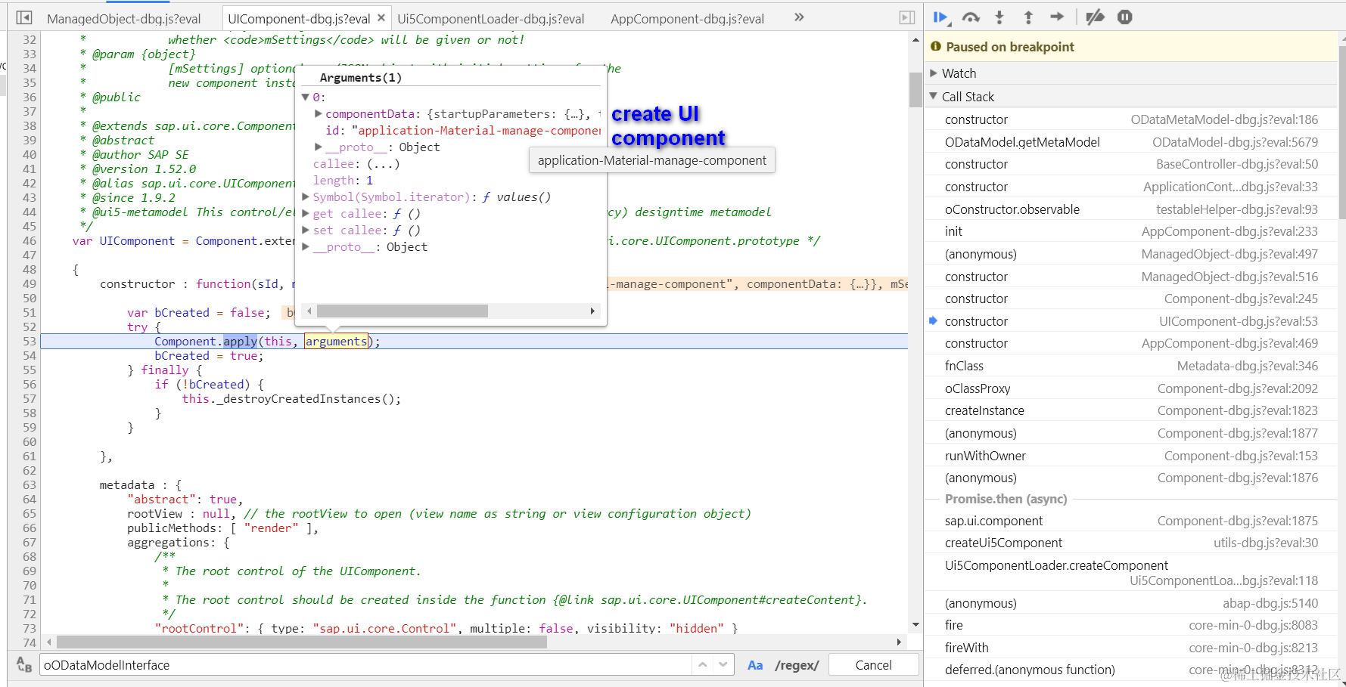This screenshot has height=687, width=1346.
Task: Select runWithOwner stack frame
Action: point(1131,456)
